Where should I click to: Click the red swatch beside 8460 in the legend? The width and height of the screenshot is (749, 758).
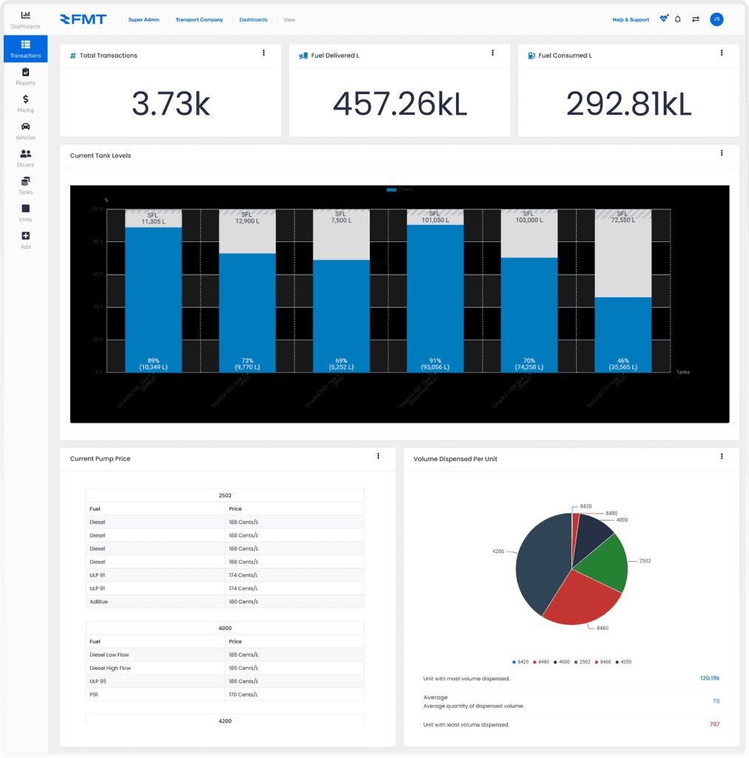point(597,662)
